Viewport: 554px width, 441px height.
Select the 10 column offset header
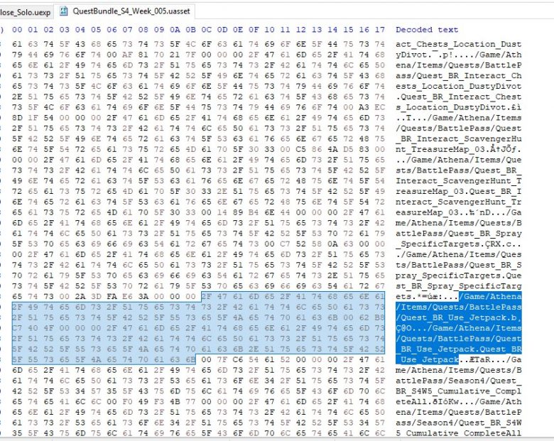pyautogui.click(x=269, y=30)
